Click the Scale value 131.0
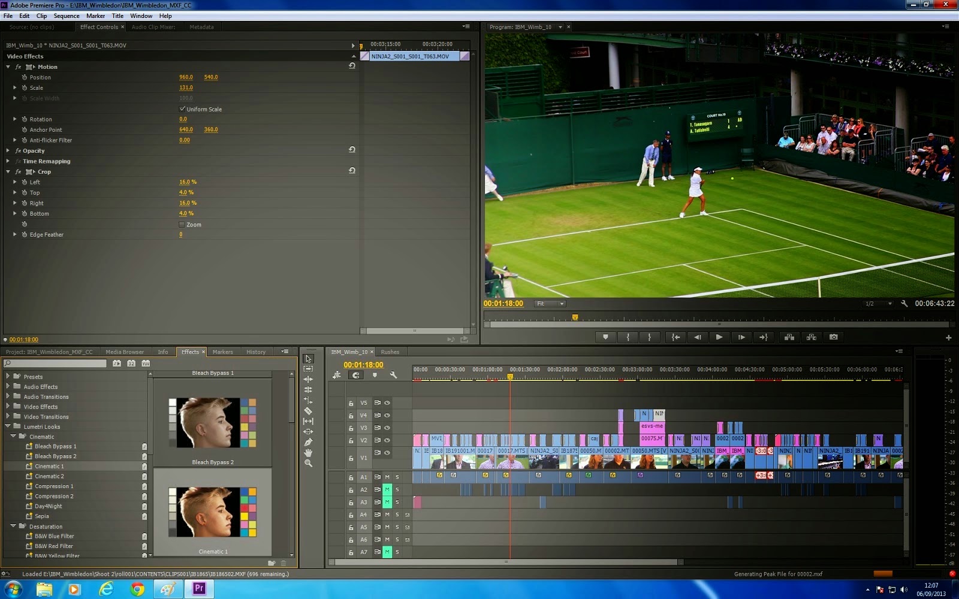The height and width of the screenshot is (599, 959). coord(186,87)
